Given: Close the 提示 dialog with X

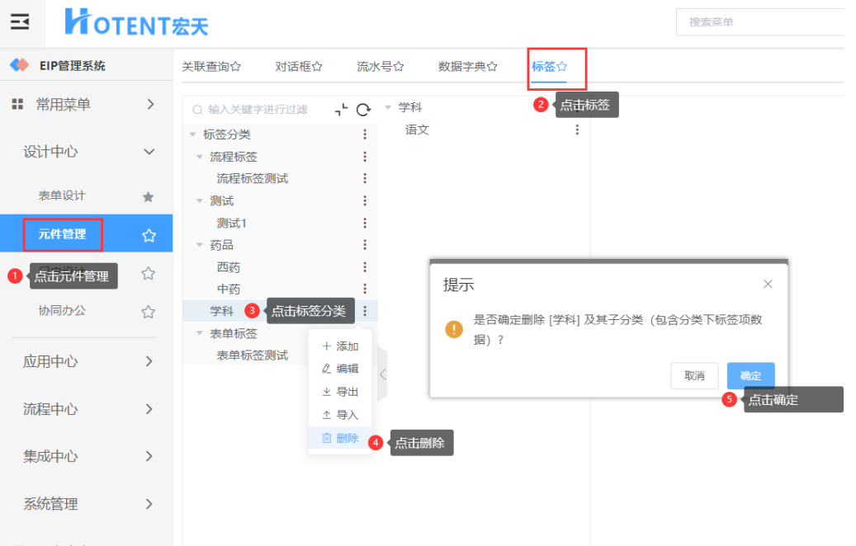Looking at the screenshot, I should (768, 284).
